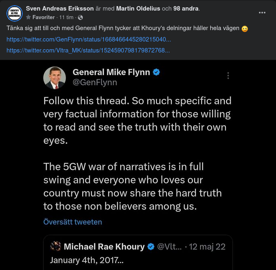The width and height of the screenshot is (276, 270).
Task: Click the General Mike Flynn display name
Action: [x=111, y=72]
